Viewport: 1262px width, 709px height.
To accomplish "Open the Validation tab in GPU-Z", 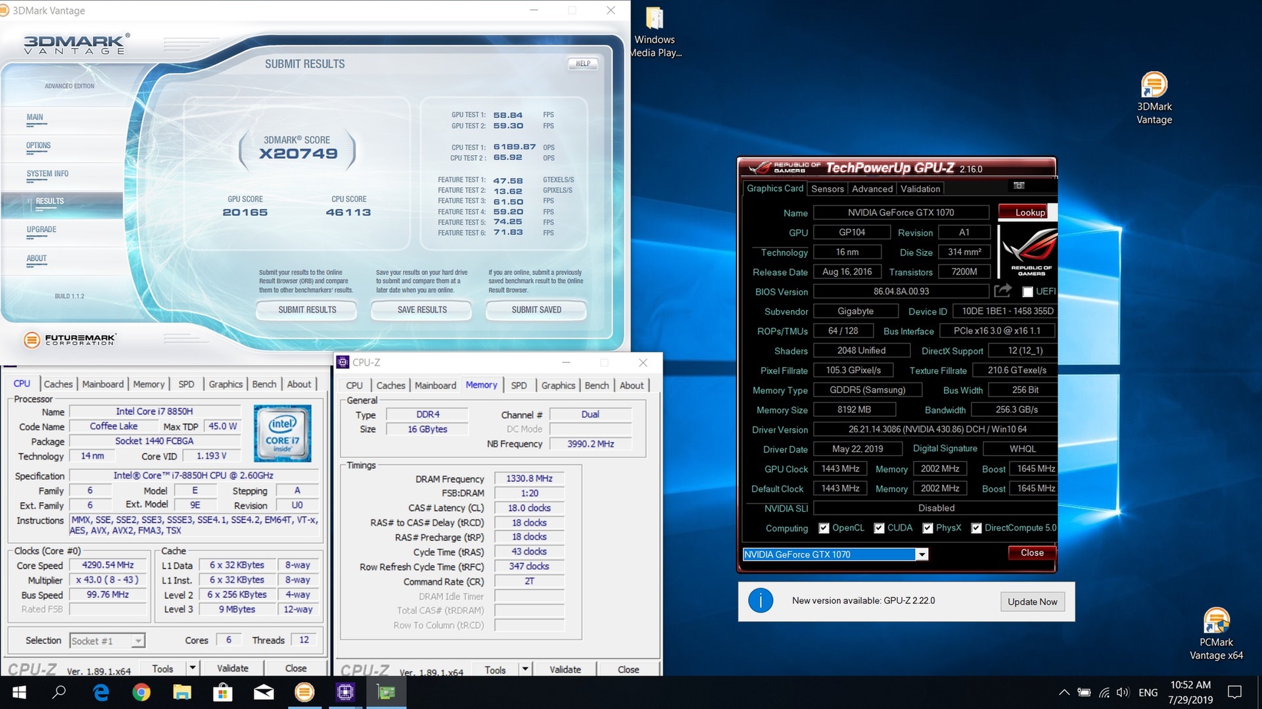I will 920,188.
